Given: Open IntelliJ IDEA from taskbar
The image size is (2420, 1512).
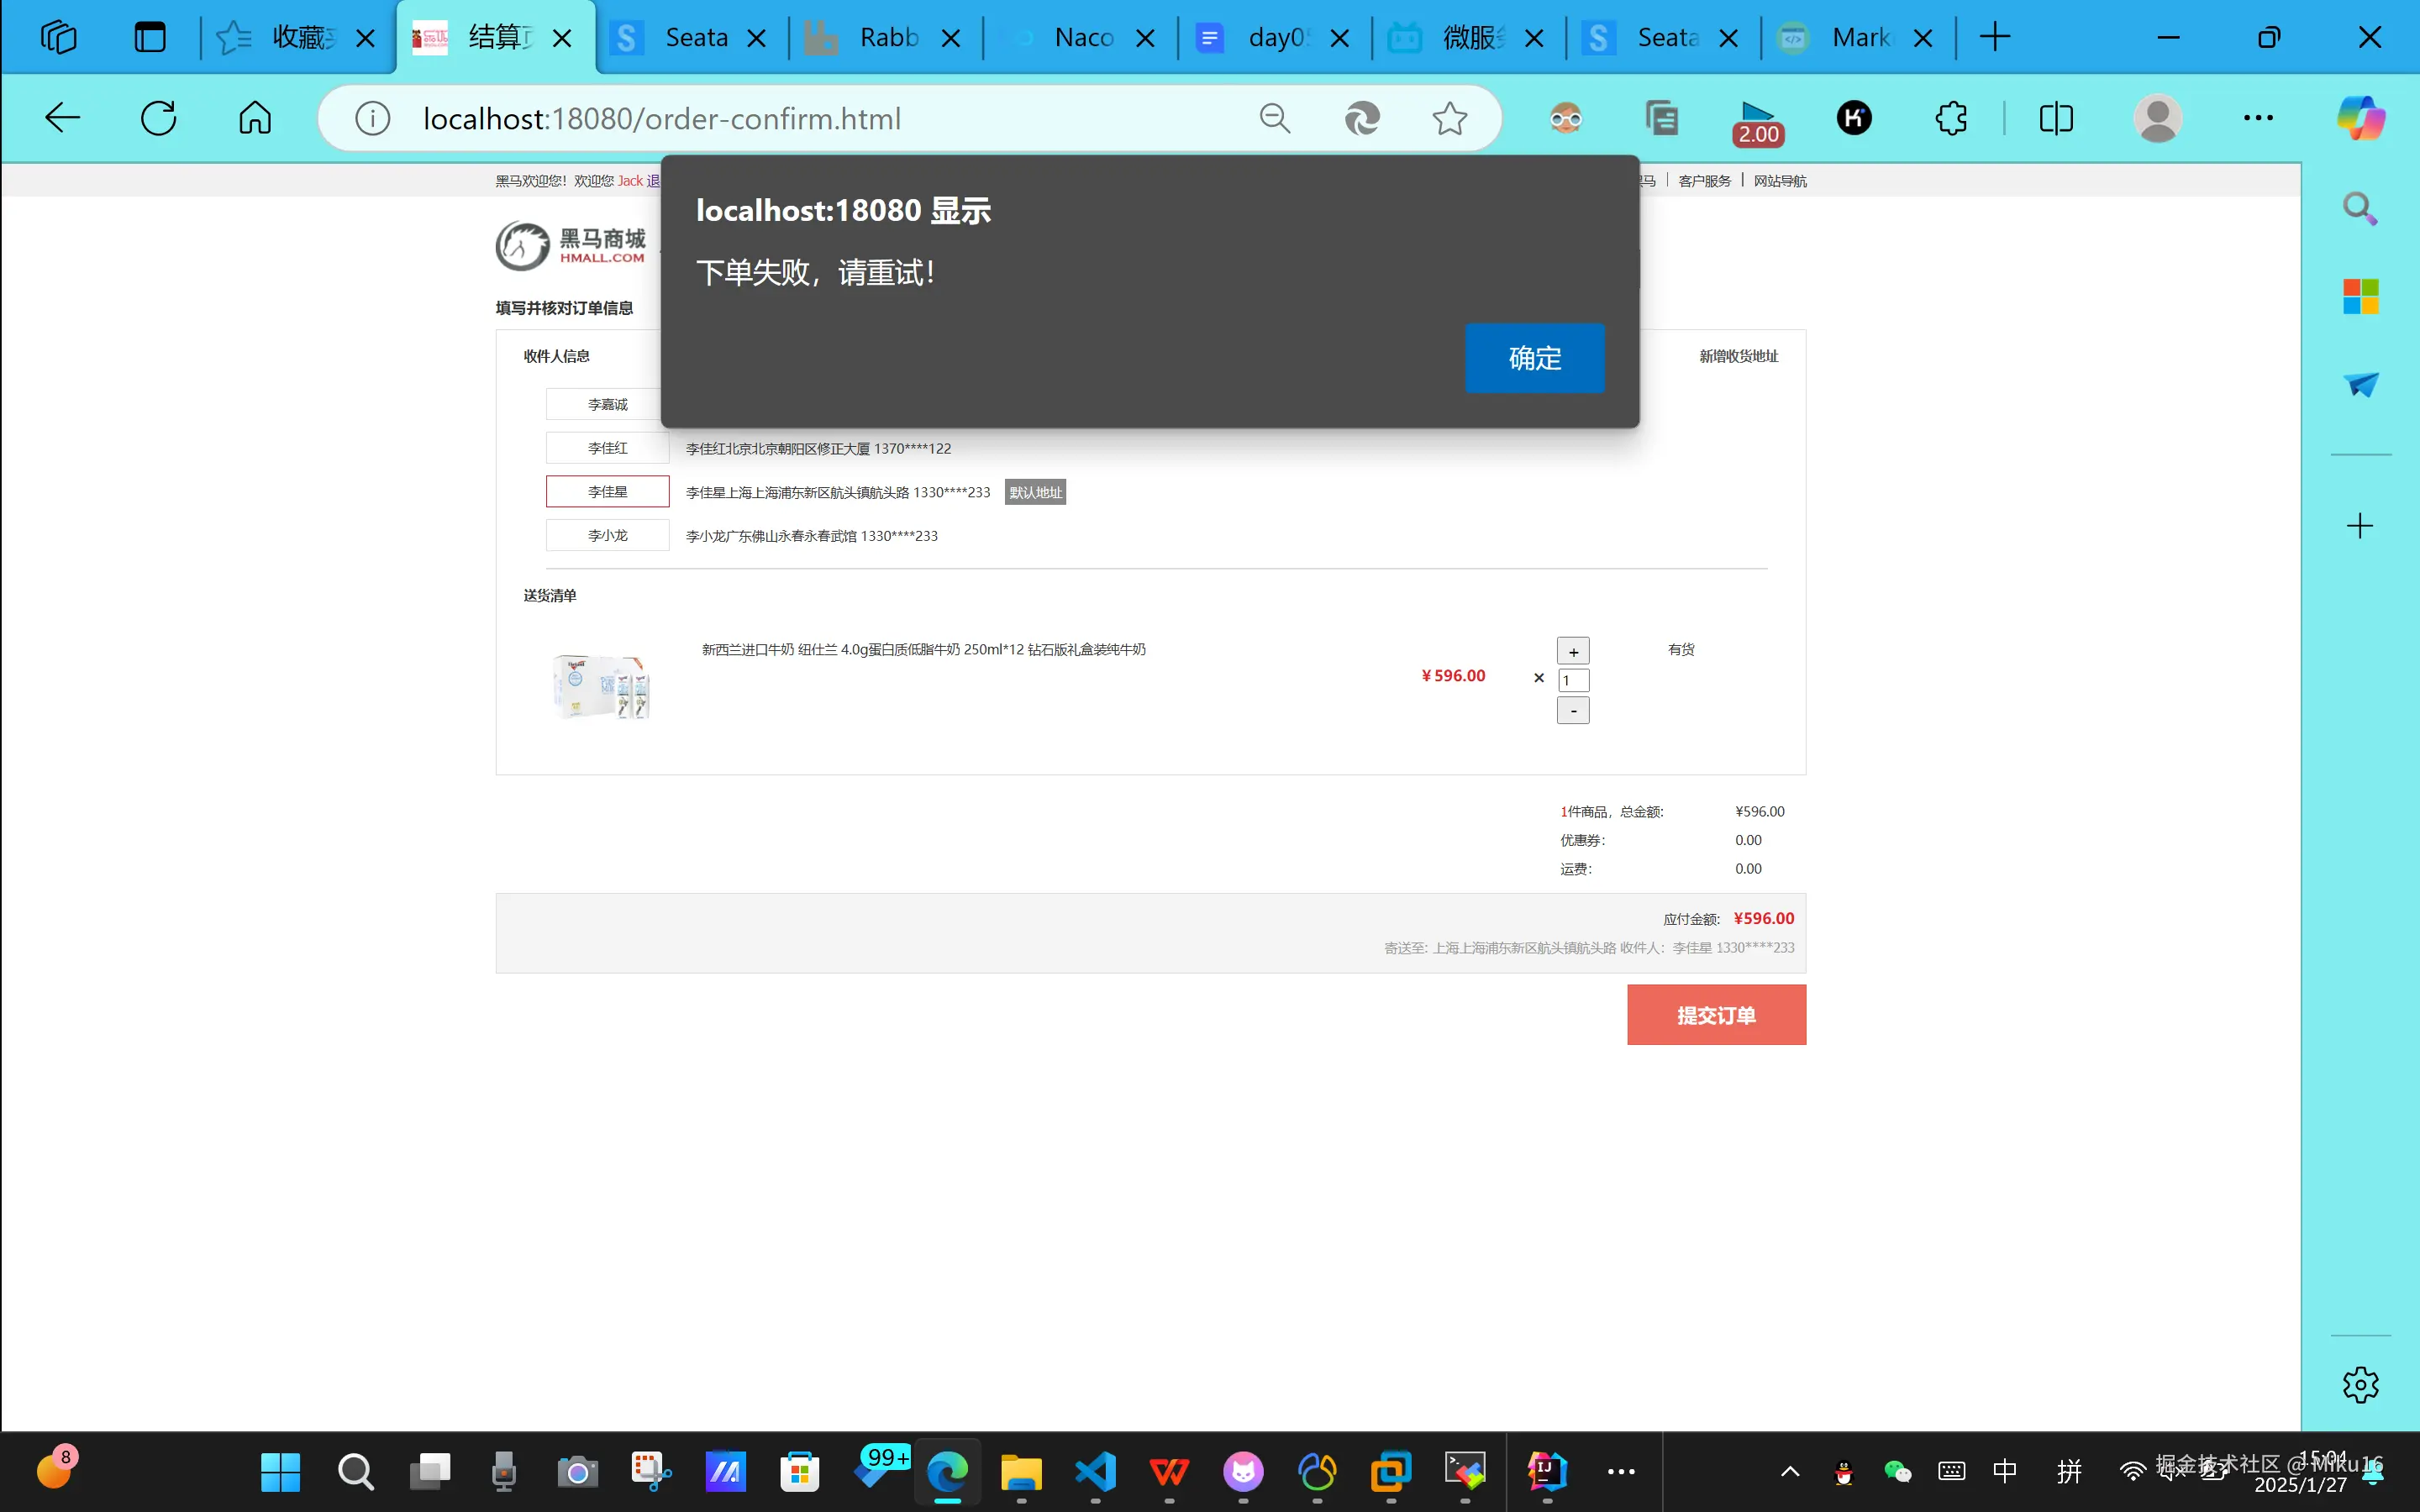Looking at the screenshot, I should tap(1546, 1471).
